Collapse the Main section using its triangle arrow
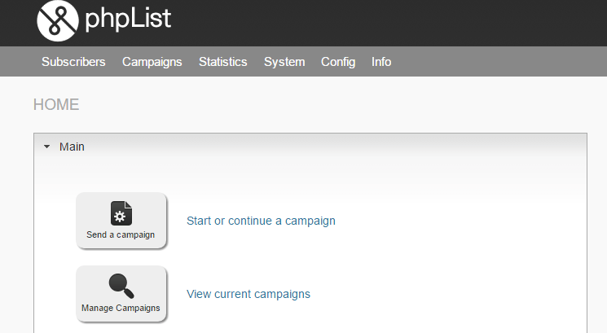Image resolution: width=607 pixels, height=333 pixels. click(46, 147)
